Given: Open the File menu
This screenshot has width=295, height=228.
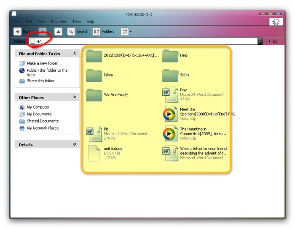Looking at the screenshot, I should click(18, 22).
